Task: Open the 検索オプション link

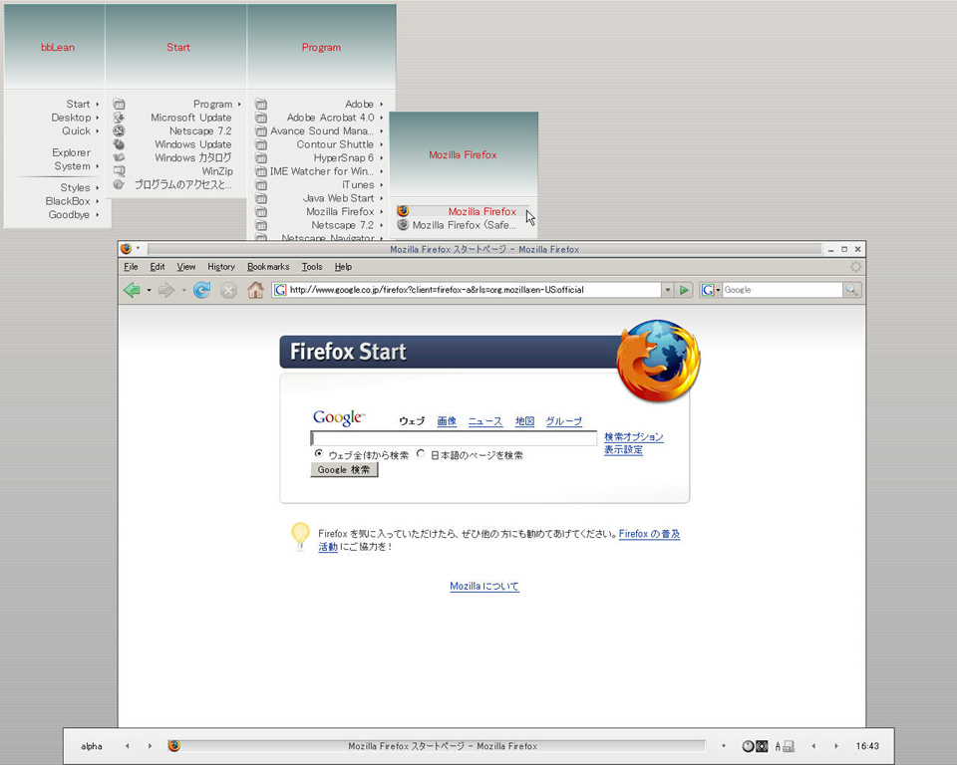Action: coord(634,437)
